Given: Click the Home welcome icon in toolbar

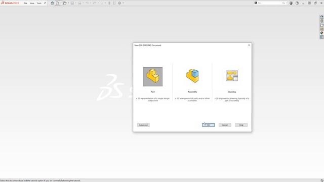Looking at the screenshot, I should pyautogui.click(x=52, y=3).
